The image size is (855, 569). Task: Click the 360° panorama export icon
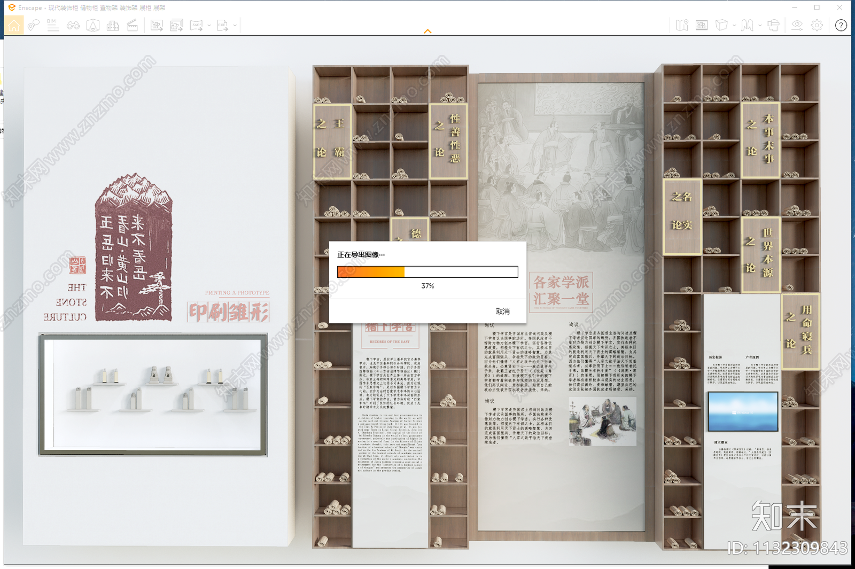click(197, 25)
